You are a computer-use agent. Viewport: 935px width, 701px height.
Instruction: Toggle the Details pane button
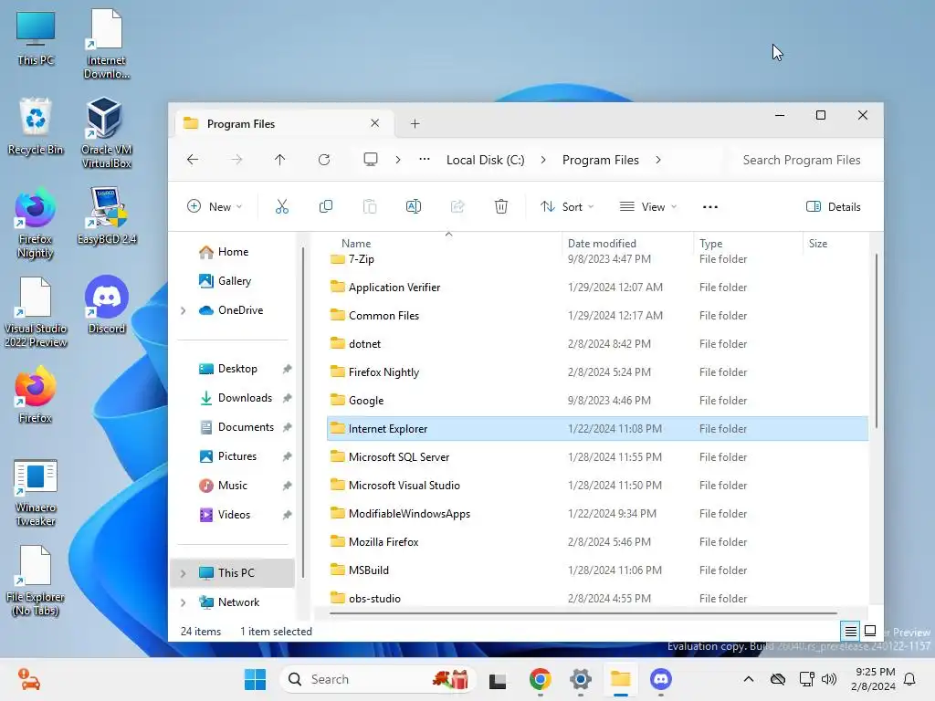833,207
